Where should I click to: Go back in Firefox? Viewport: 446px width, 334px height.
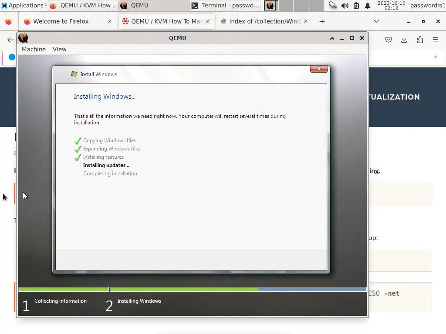10,40
